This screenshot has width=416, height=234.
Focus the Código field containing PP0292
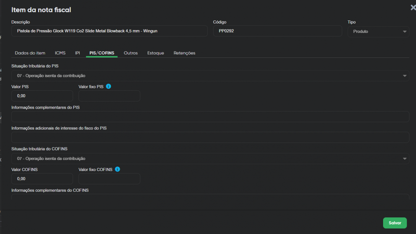277,31
